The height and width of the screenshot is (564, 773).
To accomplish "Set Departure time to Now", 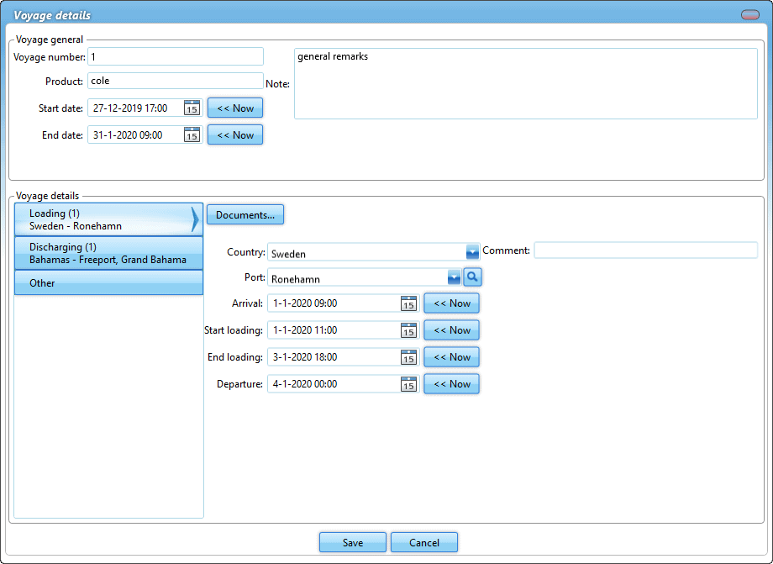I will click(x=452, y=384).
